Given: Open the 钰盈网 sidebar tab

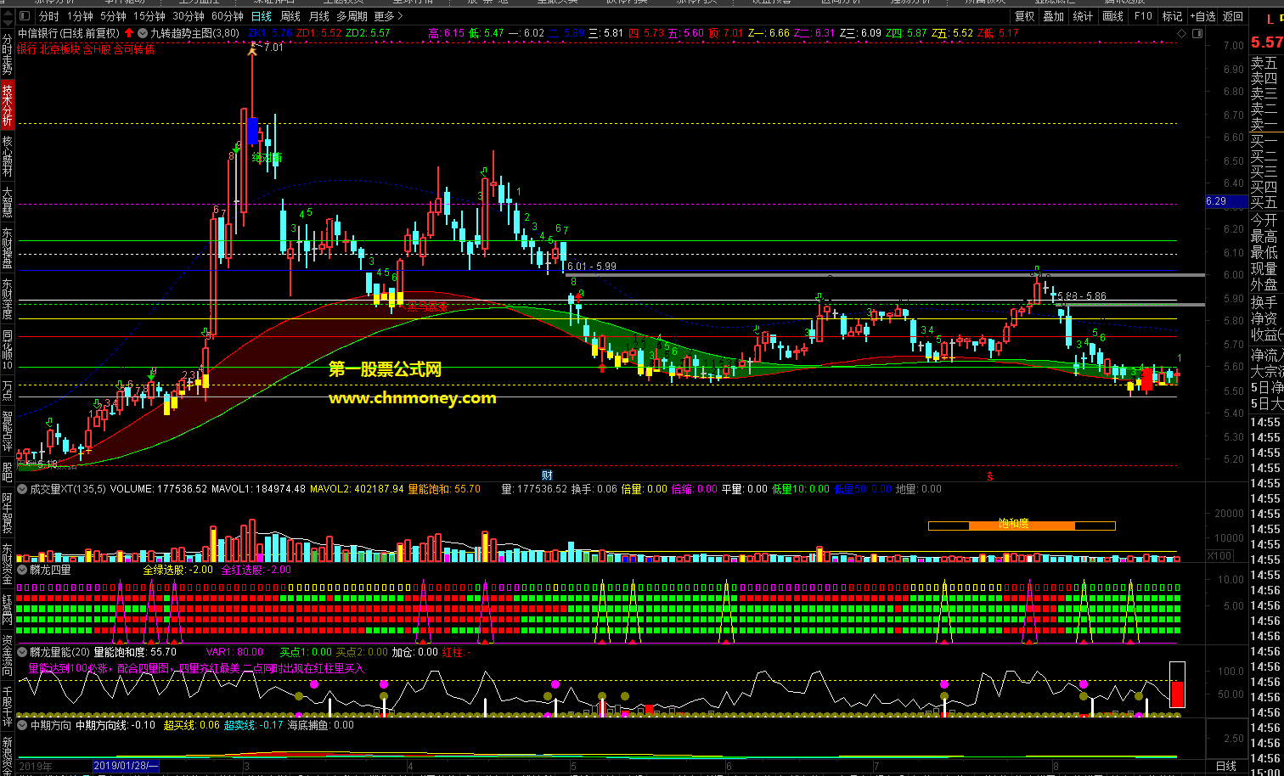Looking at the screenshot, I should click(8, 611).
